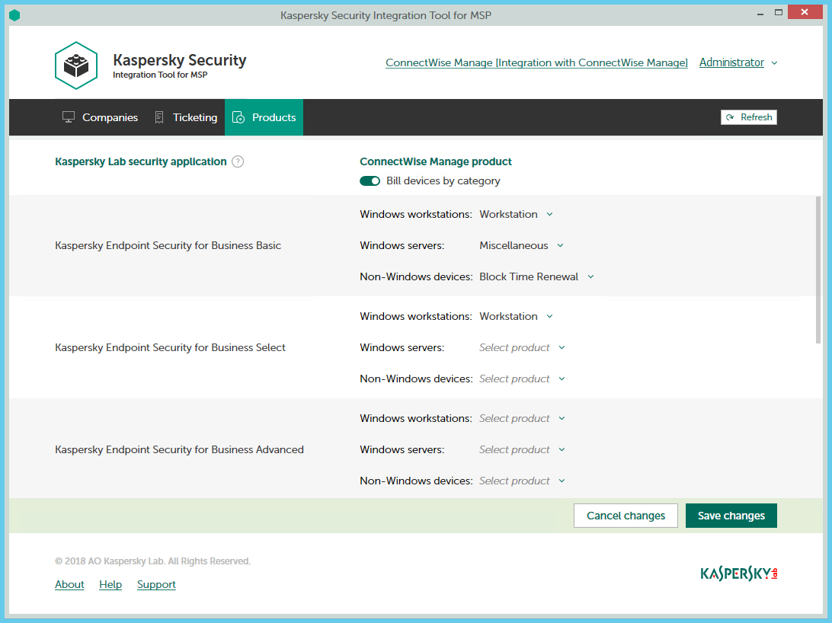Click the Kaspersky Lab footer logo
Screen dimensions: 832x623
[x=738, y=573]
